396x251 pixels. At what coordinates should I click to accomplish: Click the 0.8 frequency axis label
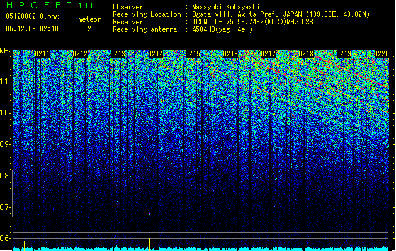(x=5, y=176)
